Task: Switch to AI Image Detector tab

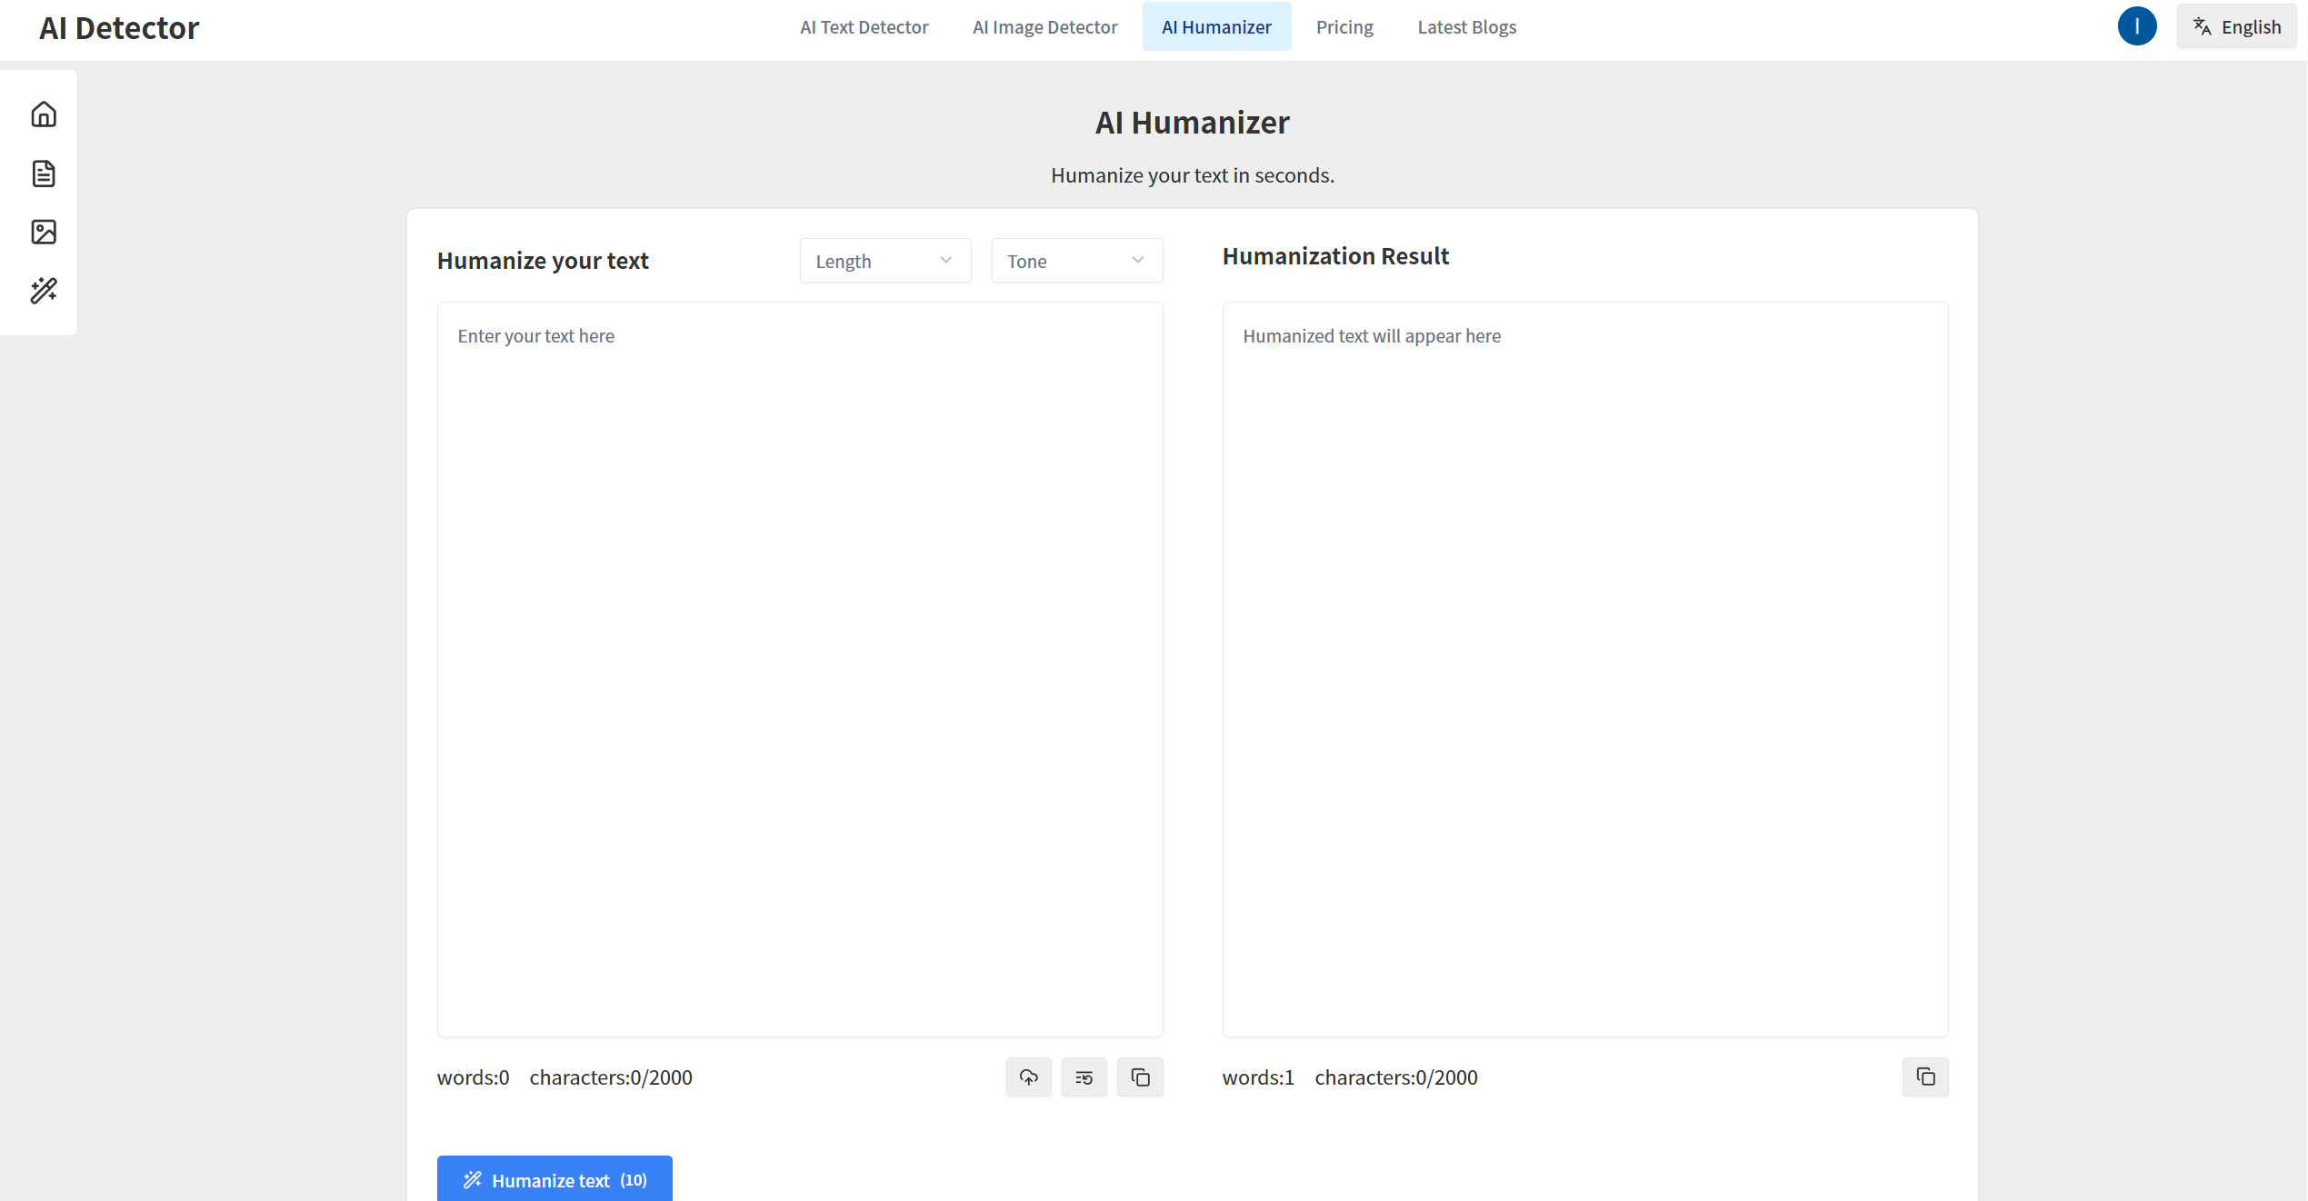Action: (1044, 27)
